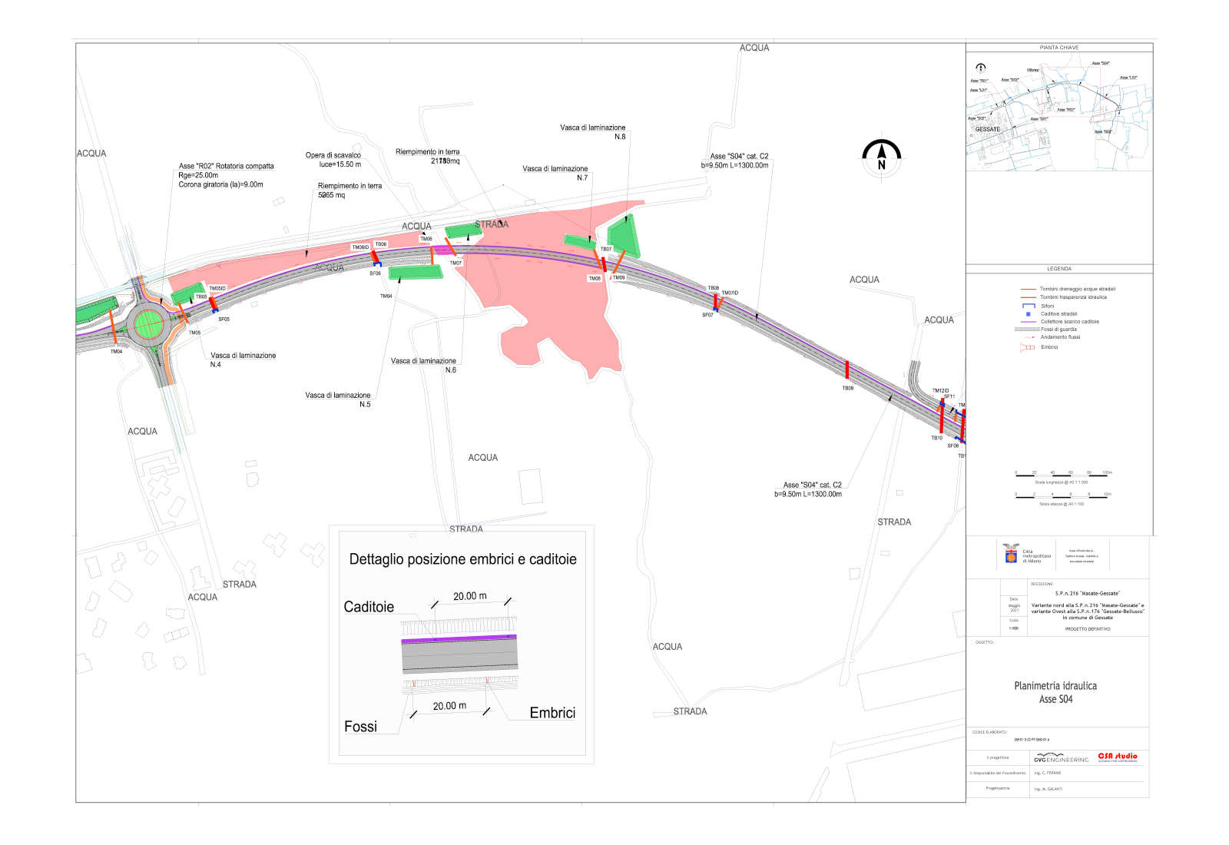Image resolution: width=1229 pixels, height=845 pixels.
Task: Open the Pianta Chiave key map thumbnail
Action: pos(1059,111)
